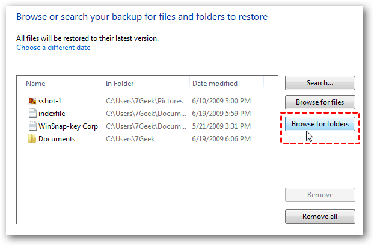
Task: Open Browse for files
Action: pos(320,102)
